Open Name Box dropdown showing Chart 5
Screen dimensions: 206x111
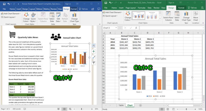click(x=116, y=28)
